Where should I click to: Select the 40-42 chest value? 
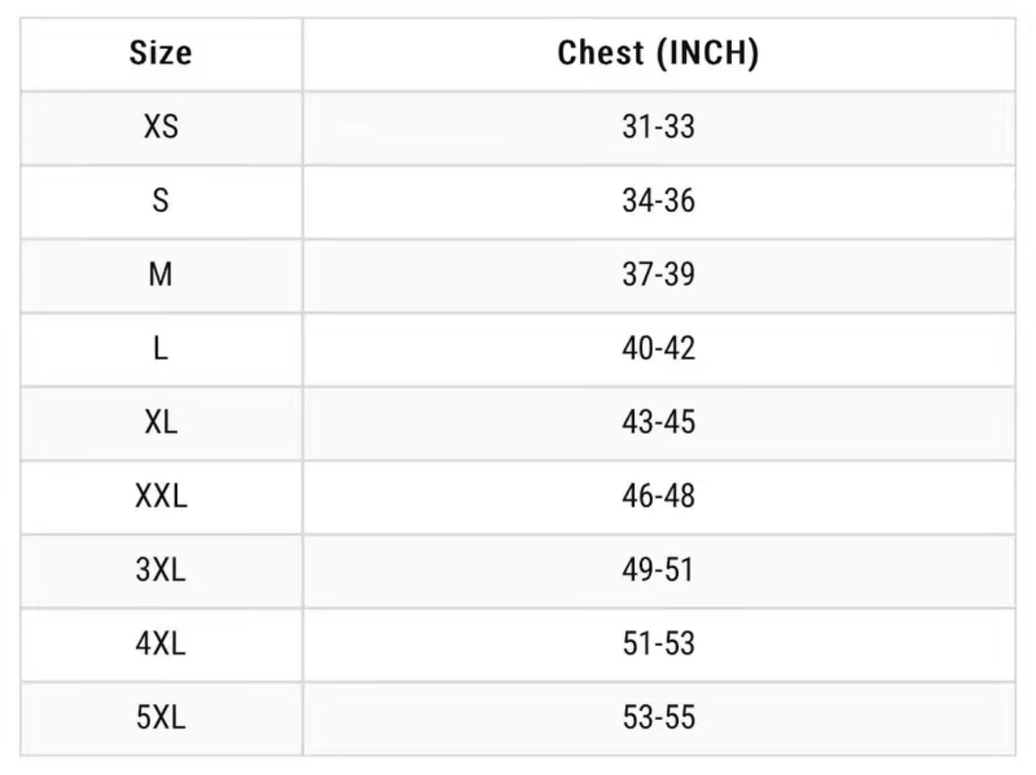pos(658,349)
